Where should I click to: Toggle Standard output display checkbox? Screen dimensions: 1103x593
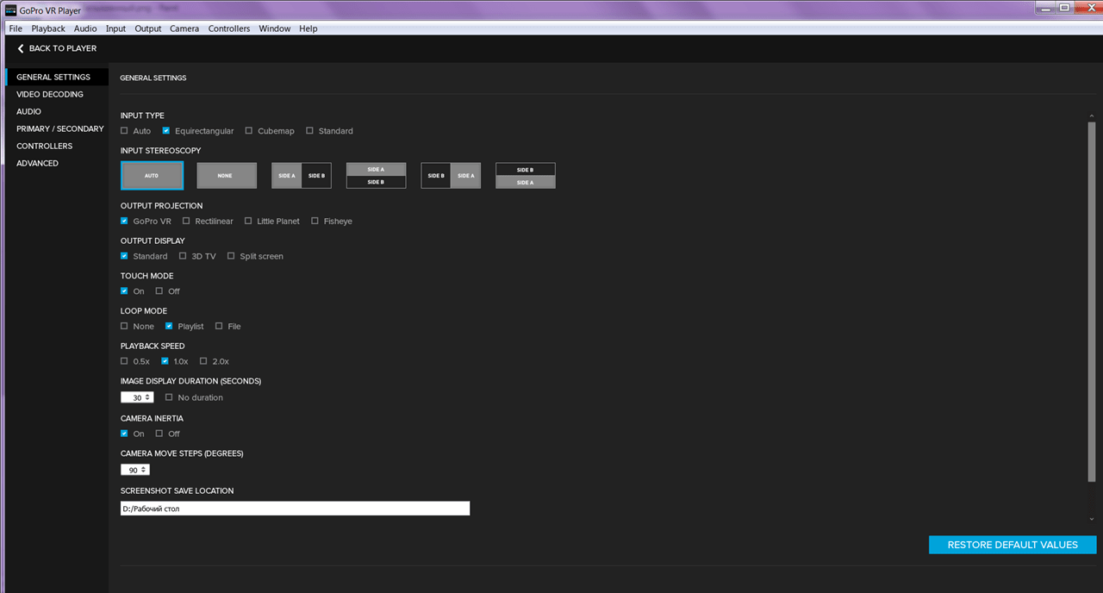click(124, 256)
